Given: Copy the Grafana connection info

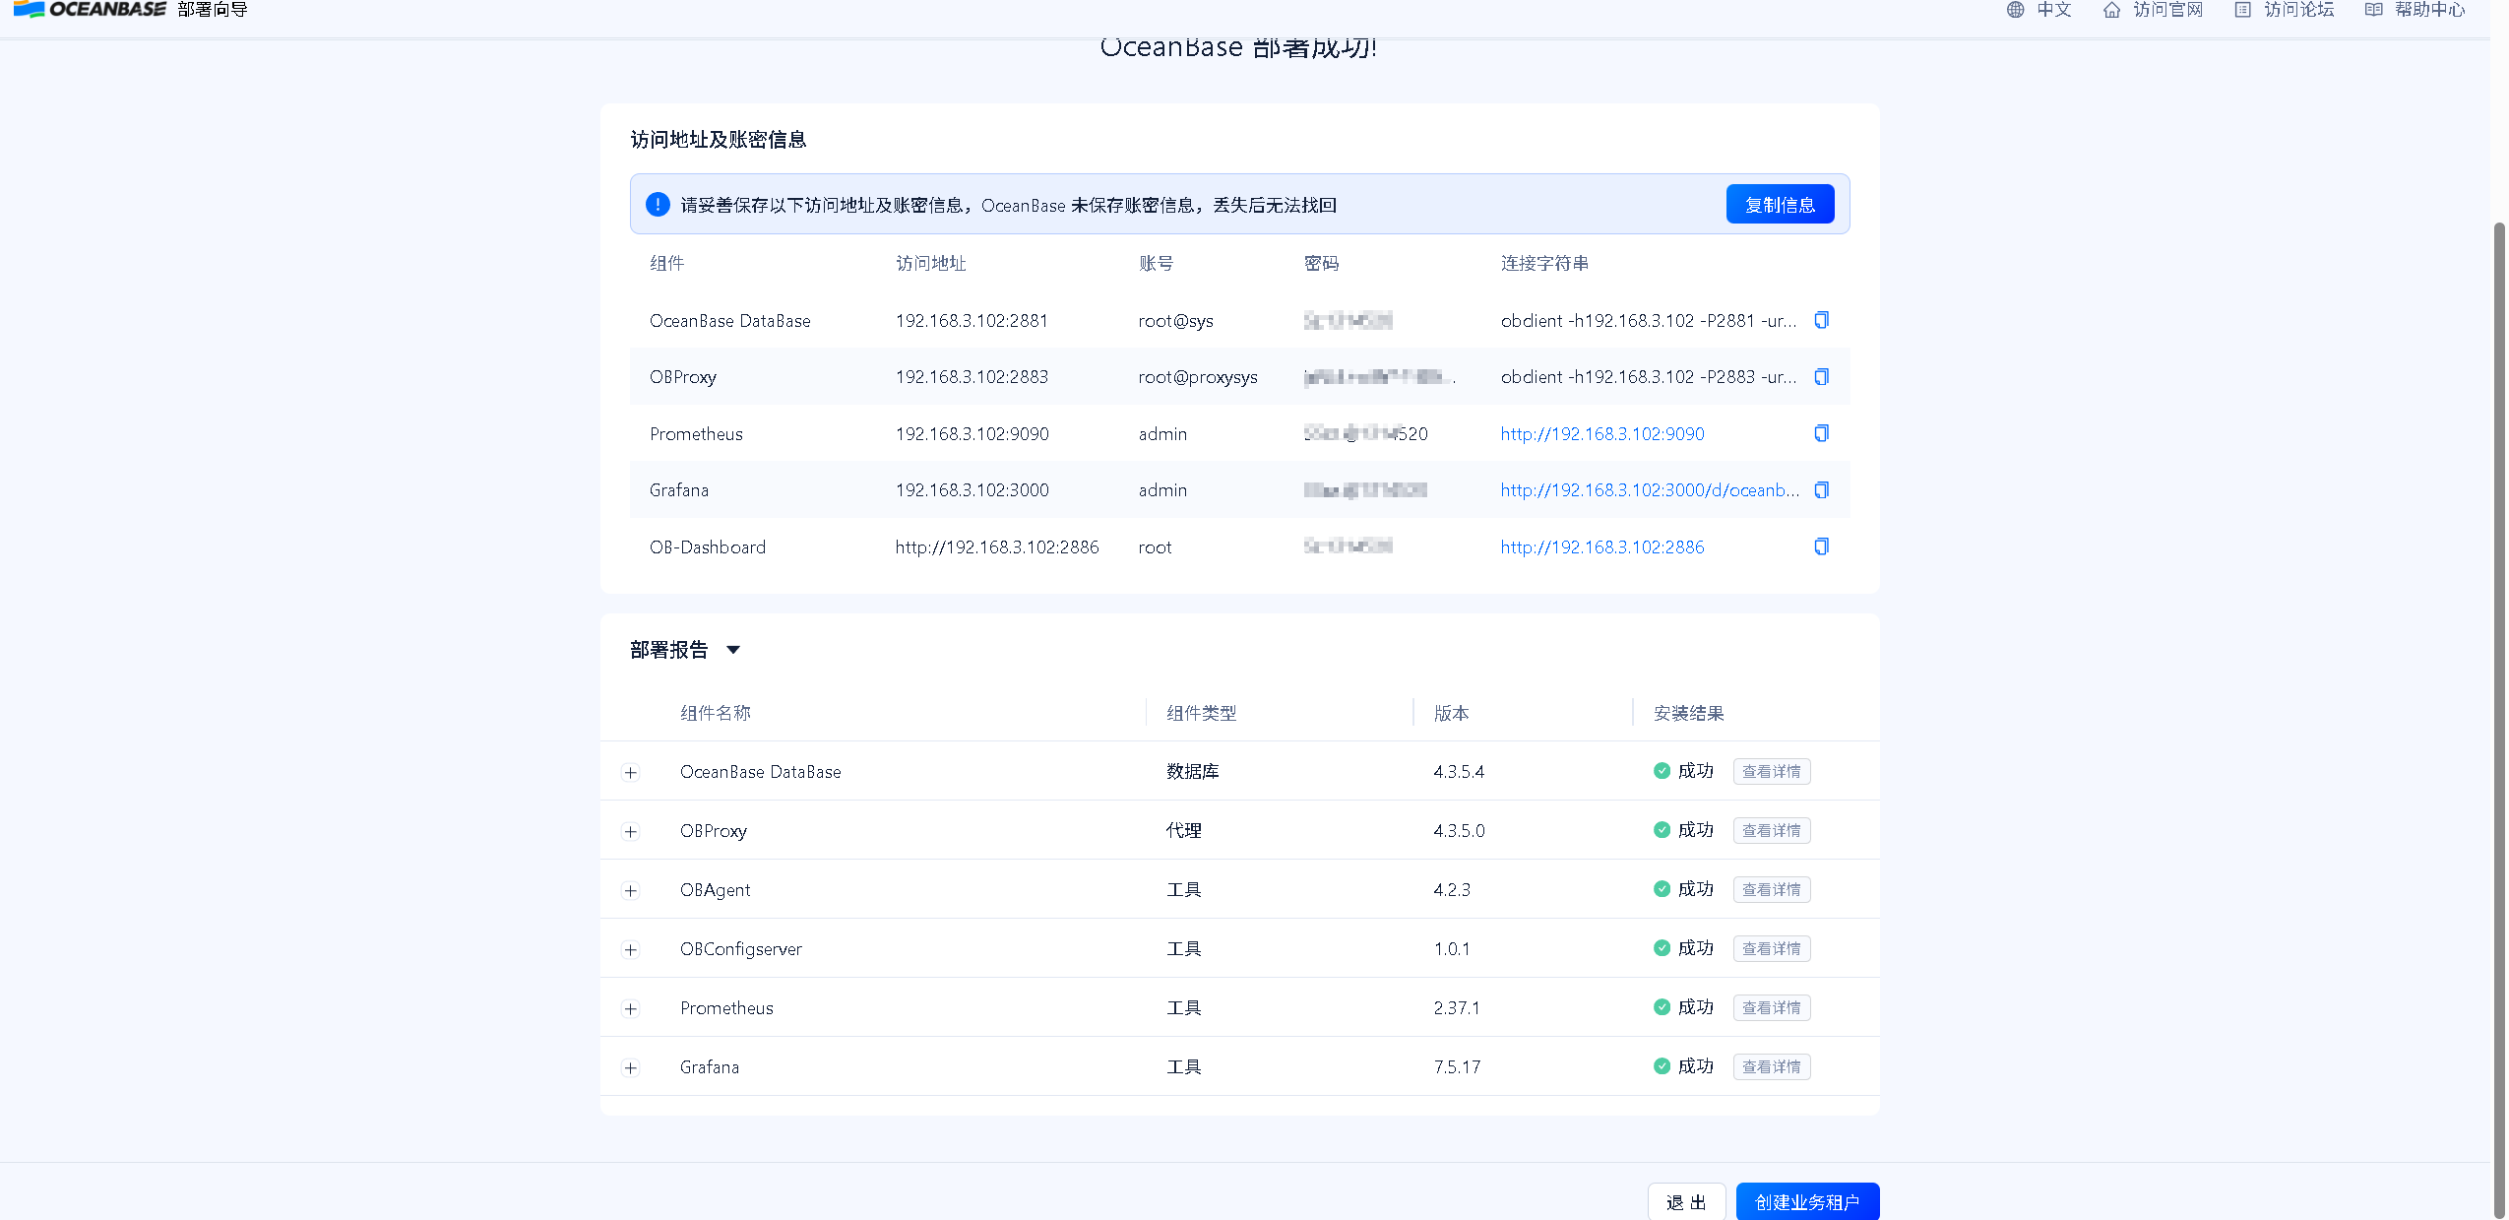Looking at the screenshot, I should pos(1822,489).
